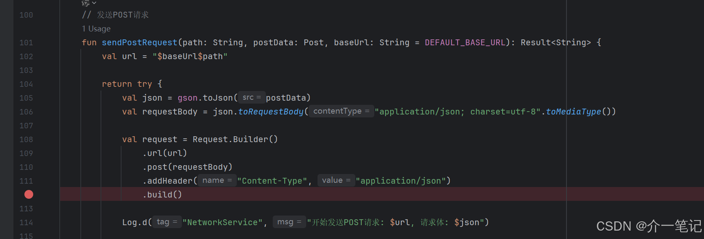Click gutter line number 114
The height and width of the screenshot is (239, 704).
click(x=26, y=223)
